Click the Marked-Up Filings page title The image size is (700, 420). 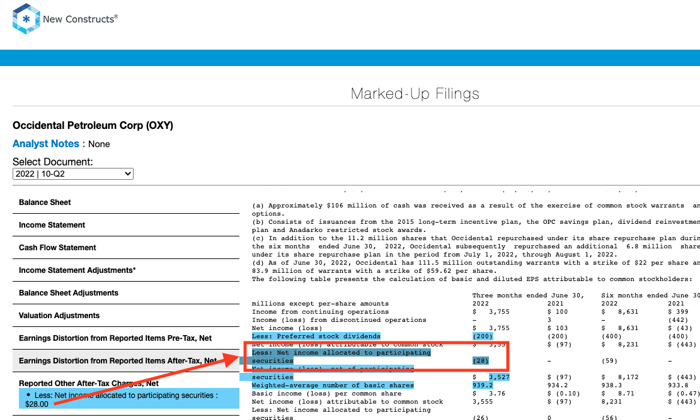click(415, 94)
